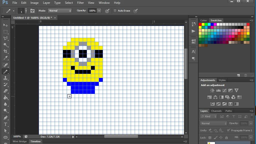The width and height of the screenshot is (256, 144).
Task: Add a Color Balance adjustment
Action: (215, 97)
